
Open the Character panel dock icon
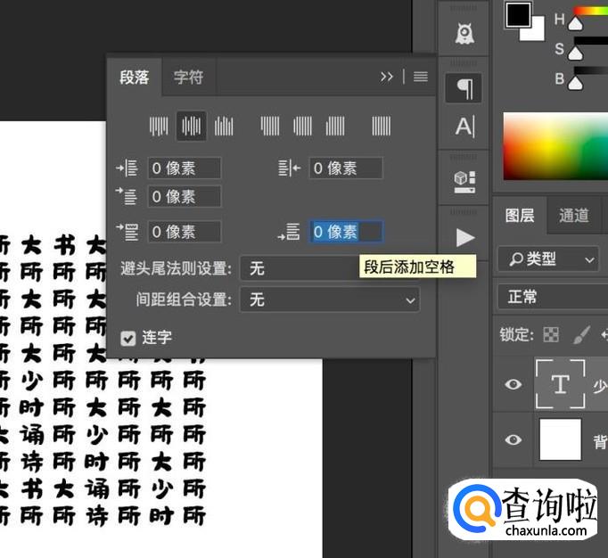point(464,127)
